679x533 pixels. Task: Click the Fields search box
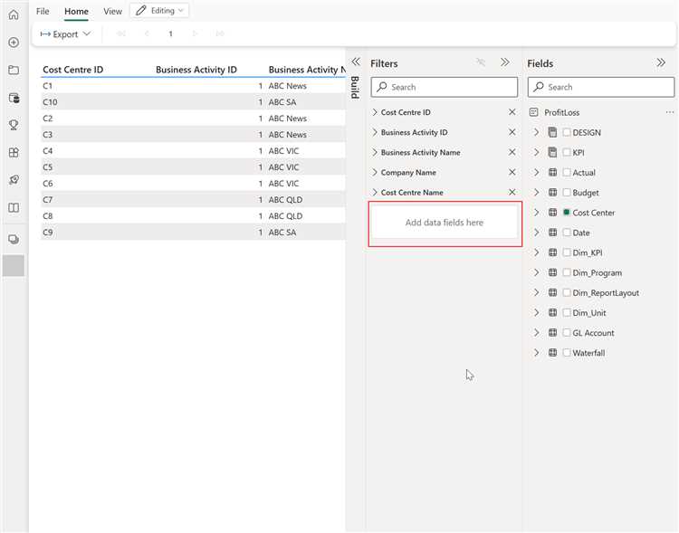601,87
